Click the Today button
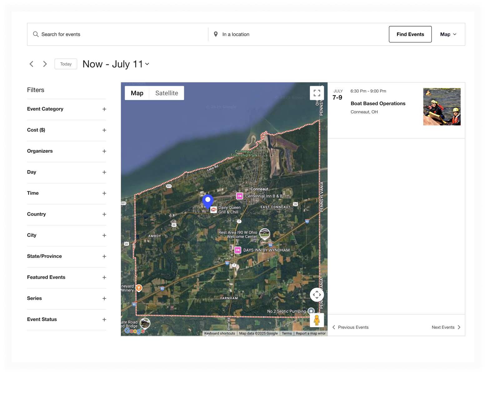 pos(66,64)
